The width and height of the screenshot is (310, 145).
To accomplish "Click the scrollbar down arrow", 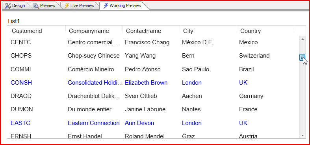I will 302,135.
